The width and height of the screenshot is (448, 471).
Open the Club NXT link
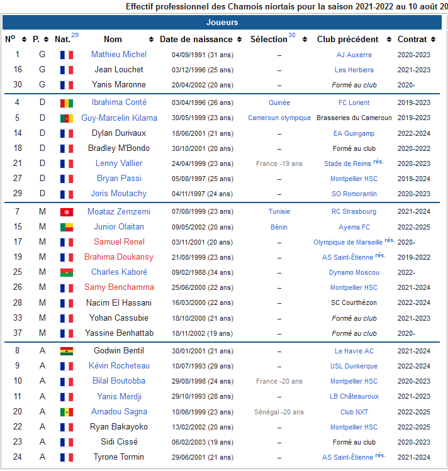click(x=354, y=412)
